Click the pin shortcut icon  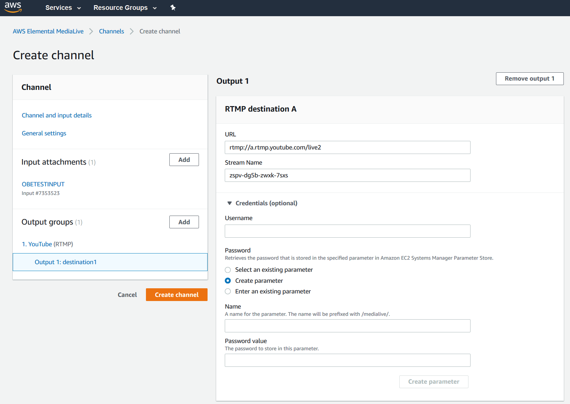pyautogui.click(x=173, y=8)
